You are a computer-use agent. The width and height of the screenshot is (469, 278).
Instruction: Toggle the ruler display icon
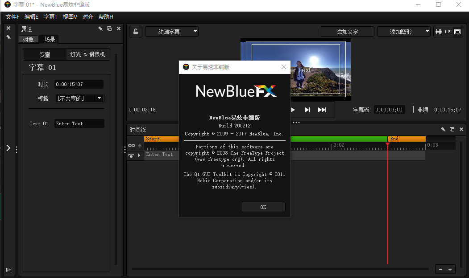448,31
